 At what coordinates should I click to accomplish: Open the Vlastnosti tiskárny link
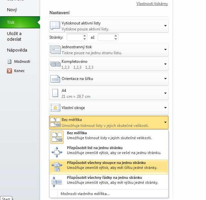pos(152,4)
